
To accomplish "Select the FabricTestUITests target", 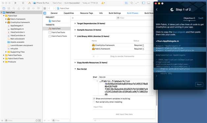I will tap(59, 36).
